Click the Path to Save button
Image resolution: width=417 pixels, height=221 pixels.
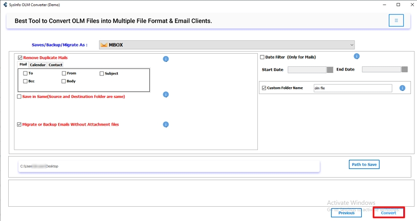pyautogui.click(x=364, y=164)
